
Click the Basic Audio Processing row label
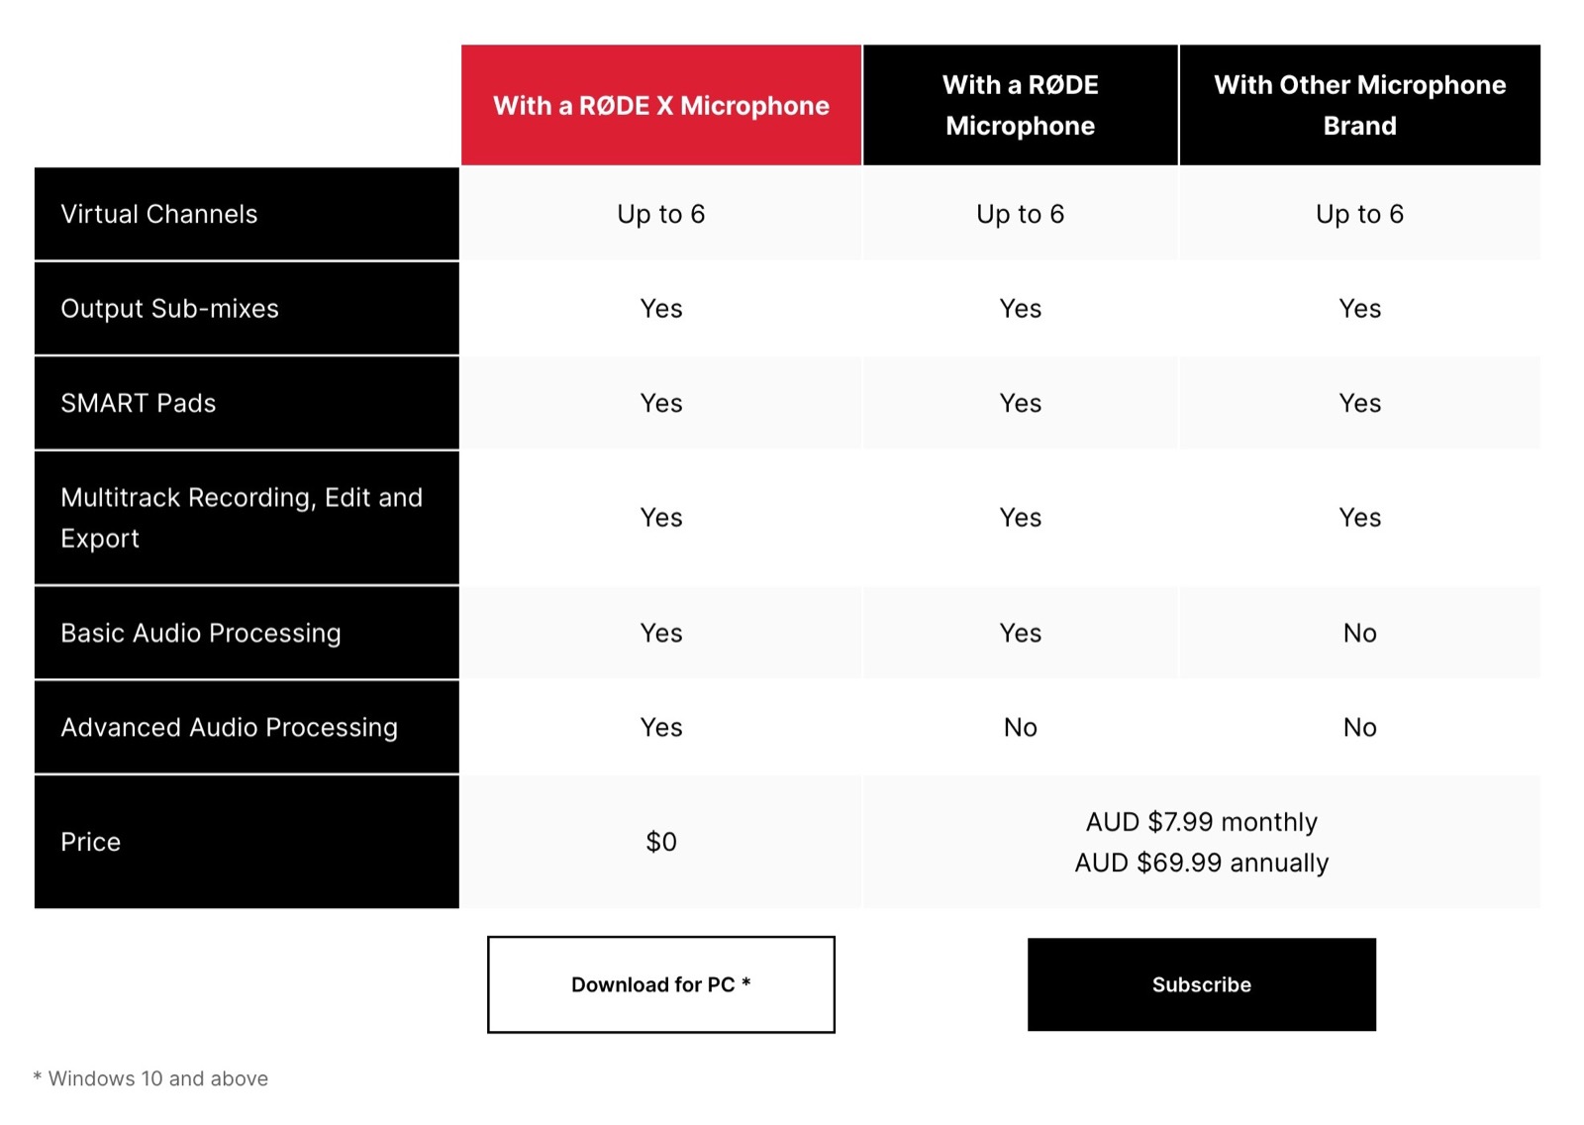[x=201, y=633]
